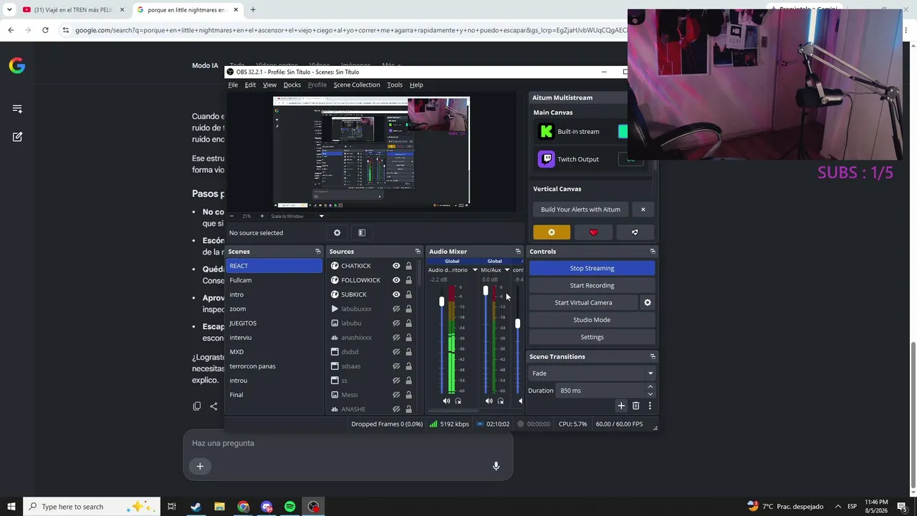Mute the Mic/Aux speaker icon
The image size is (917, 516).
pos(489,401)
